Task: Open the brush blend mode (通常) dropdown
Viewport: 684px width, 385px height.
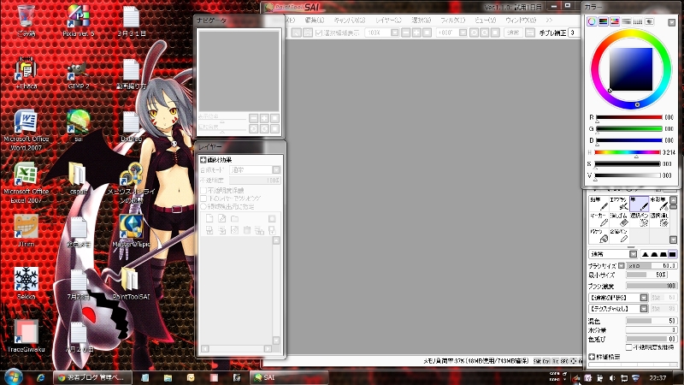Action: 633,254
